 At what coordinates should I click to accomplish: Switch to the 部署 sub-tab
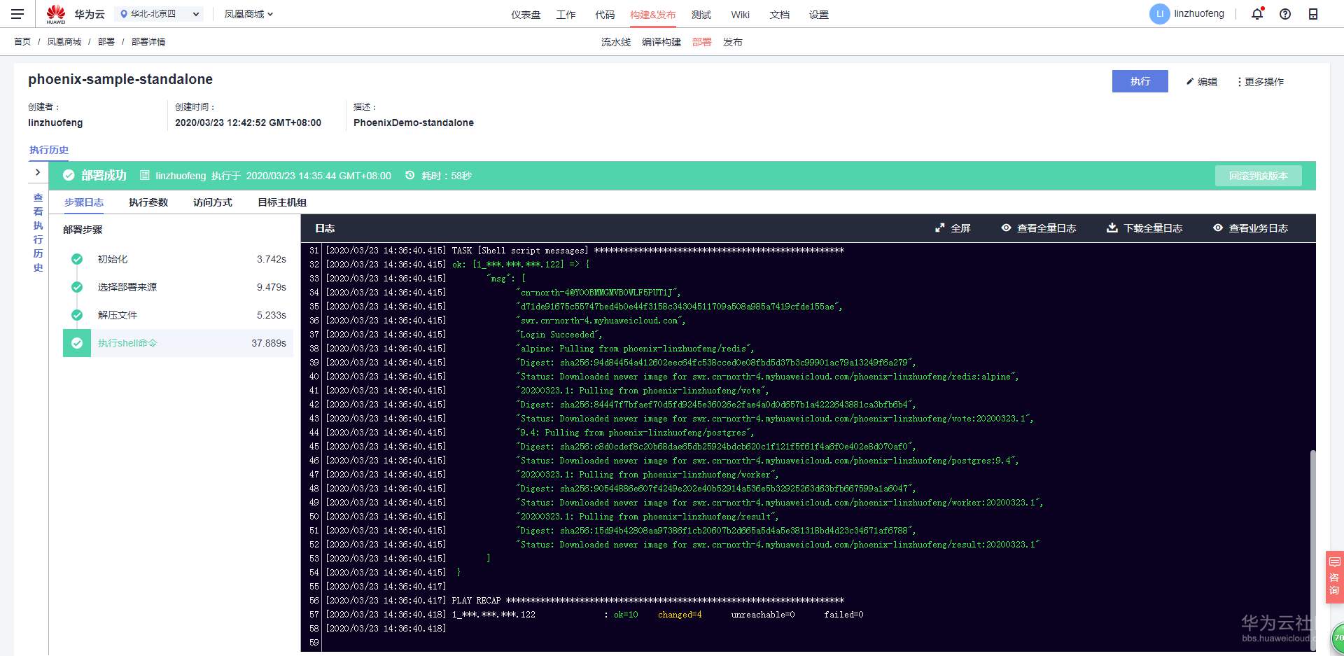[701, 42]
